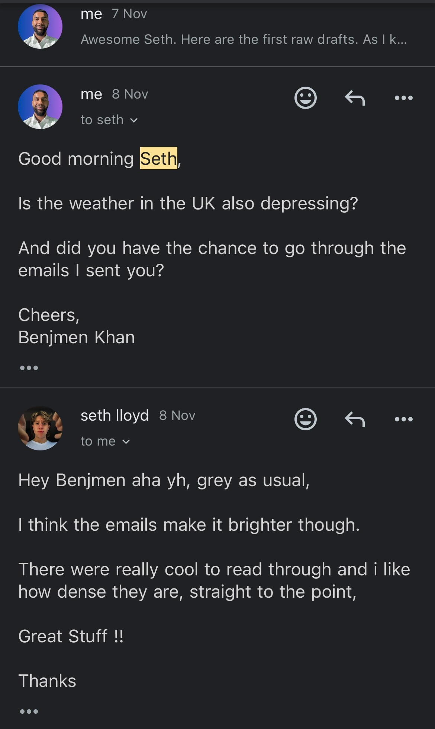Show trimmed content below seth's 'Thanks'
The width and height of the screenshot is (435, 729).
click(29, 712)
